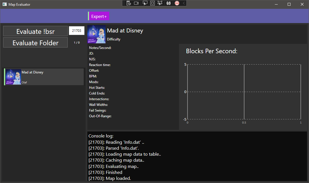309x183 pixels.
Task: Open Live Visual Tree from debug toolbar
Action: click(129, 3)
